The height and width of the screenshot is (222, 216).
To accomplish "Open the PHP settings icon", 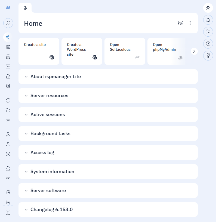I will [8, 192].
